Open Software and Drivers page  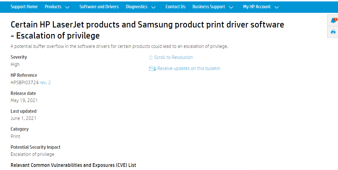[x=99, y=7]
